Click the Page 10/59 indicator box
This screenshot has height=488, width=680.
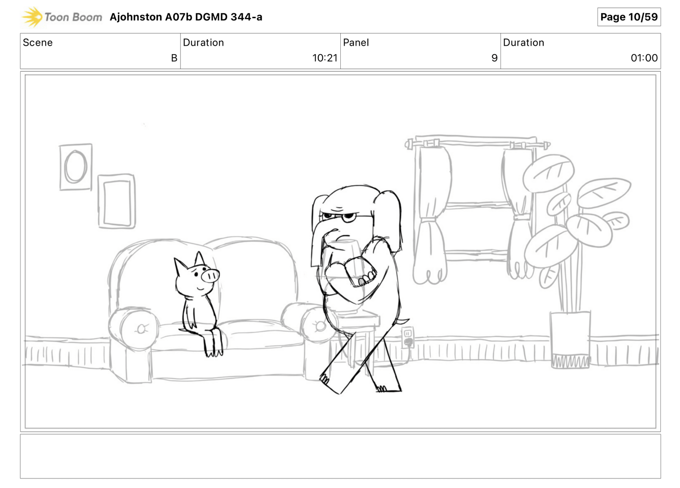click(628, 17)
